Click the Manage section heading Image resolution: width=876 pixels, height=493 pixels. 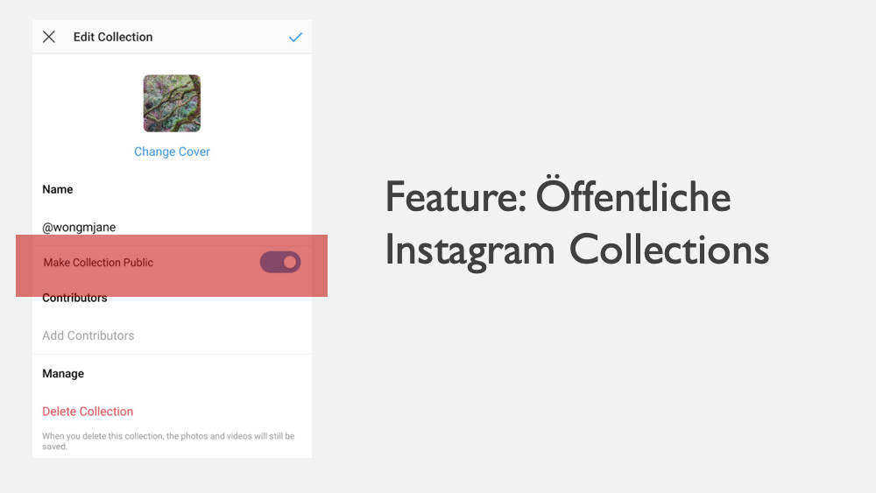click(x=63, y=374)
